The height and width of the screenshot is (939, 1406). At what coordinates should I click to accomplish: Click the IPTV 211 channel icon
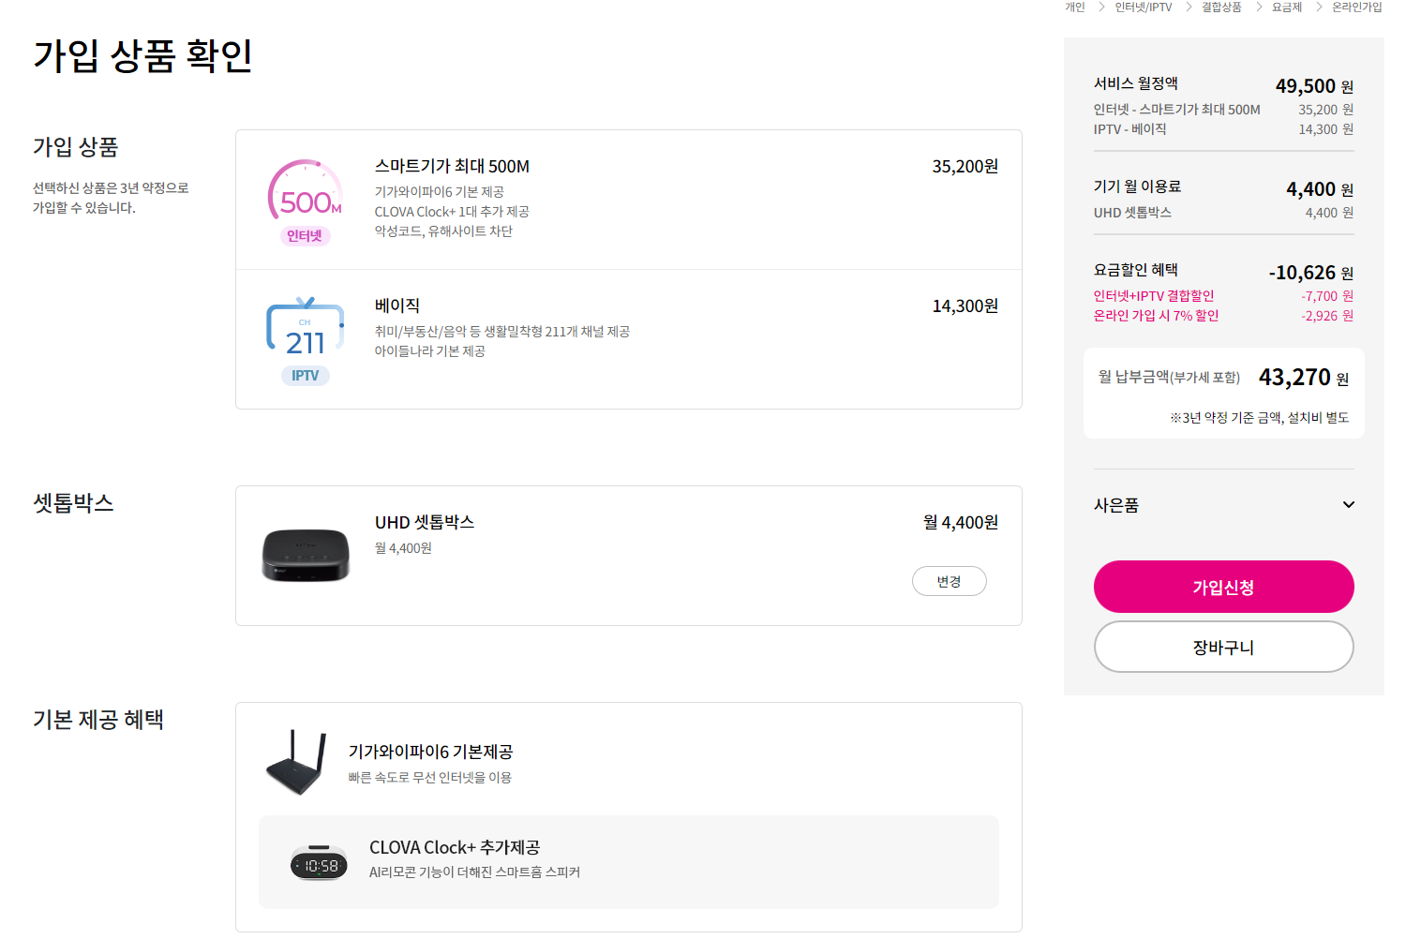[305, 329]
